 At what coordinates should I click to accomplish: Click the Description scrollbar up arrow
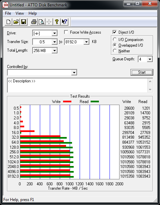tap(150, 81)
